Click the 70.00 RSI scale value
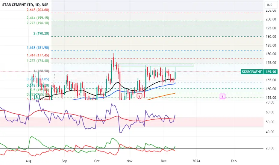This screenshot has height=165, width=279. (270, 102)
